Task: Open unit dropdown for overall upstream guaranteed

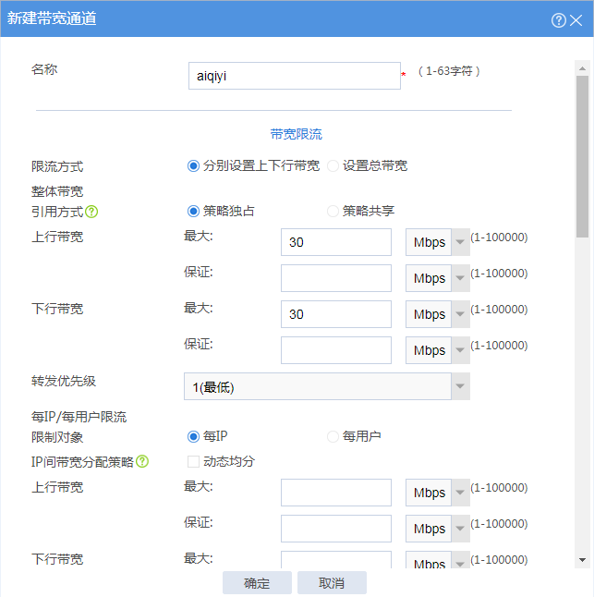Action: pyautogui.click(x=460, y=278)
